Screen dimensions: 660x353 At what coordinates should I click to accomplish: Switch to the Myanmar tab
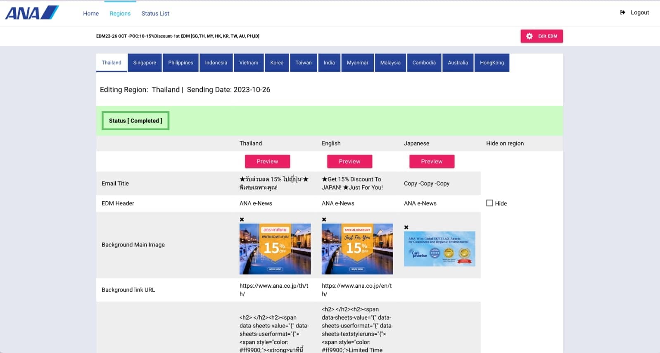pos(358,63)
